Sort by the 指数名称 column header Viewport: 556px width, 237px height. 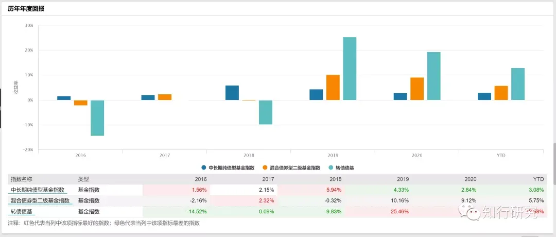point(22,179)
